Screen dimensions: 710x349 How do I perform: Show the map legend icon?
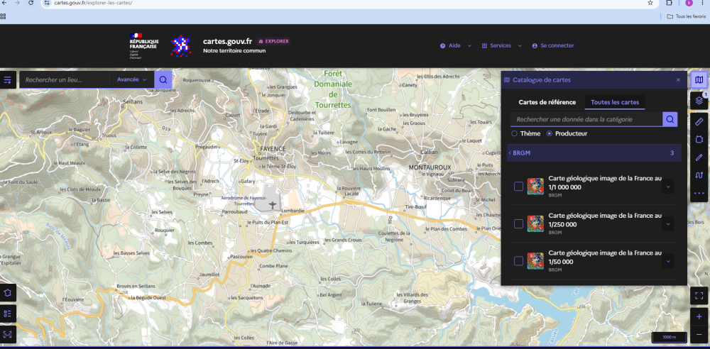tap(8, 314)
